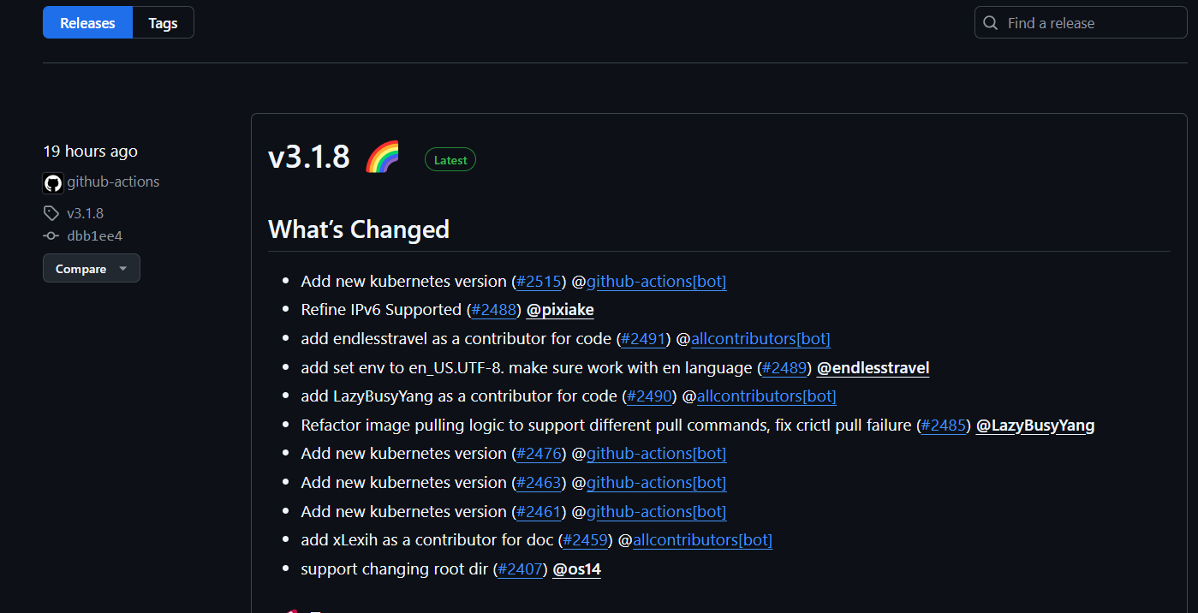Open pull request #2488
Viewport: 1198px width, 613px height.
pos(493,310)
